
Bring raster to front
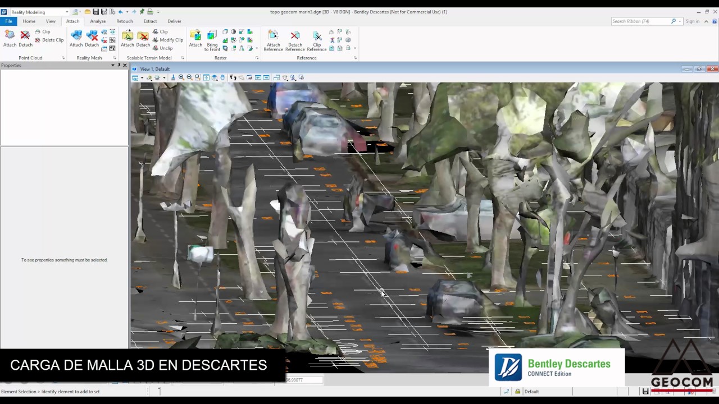(x=212, y=40)
